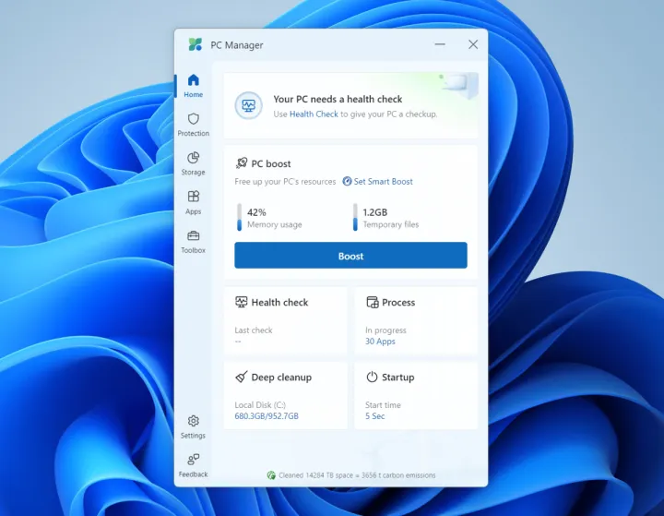Screen dimensions: 664x516
Task: Open the Deep cleanup card
Action: [285, 395]
